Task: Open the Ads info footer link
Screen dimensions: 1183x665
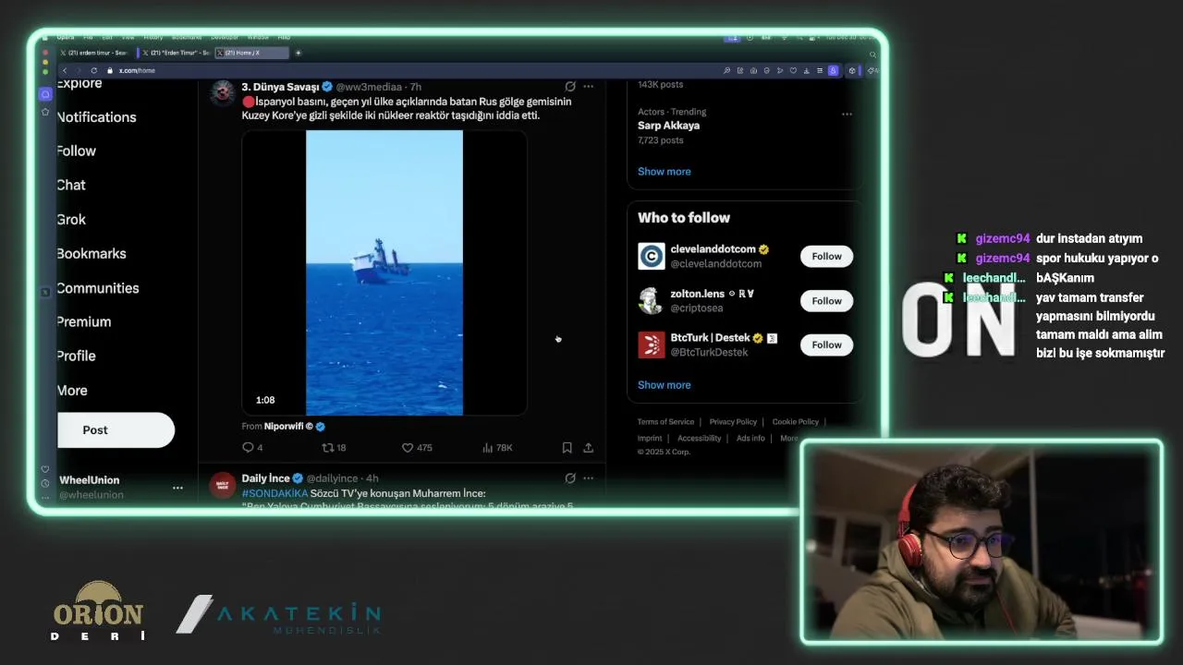Action: 750,439
